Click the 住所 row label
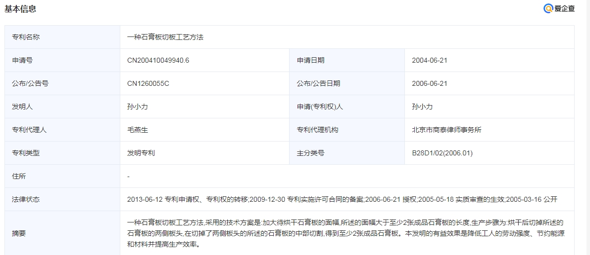590x255 pixels. [x=19, y=176]
